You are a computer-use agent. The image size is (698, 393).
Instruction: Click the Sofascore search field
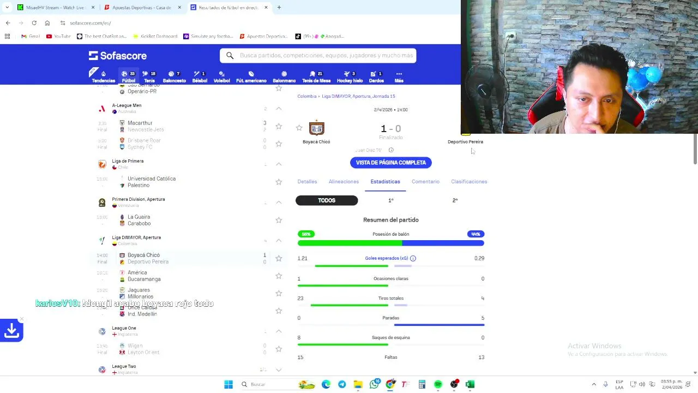pyautogui.click(x=318, y=55)
